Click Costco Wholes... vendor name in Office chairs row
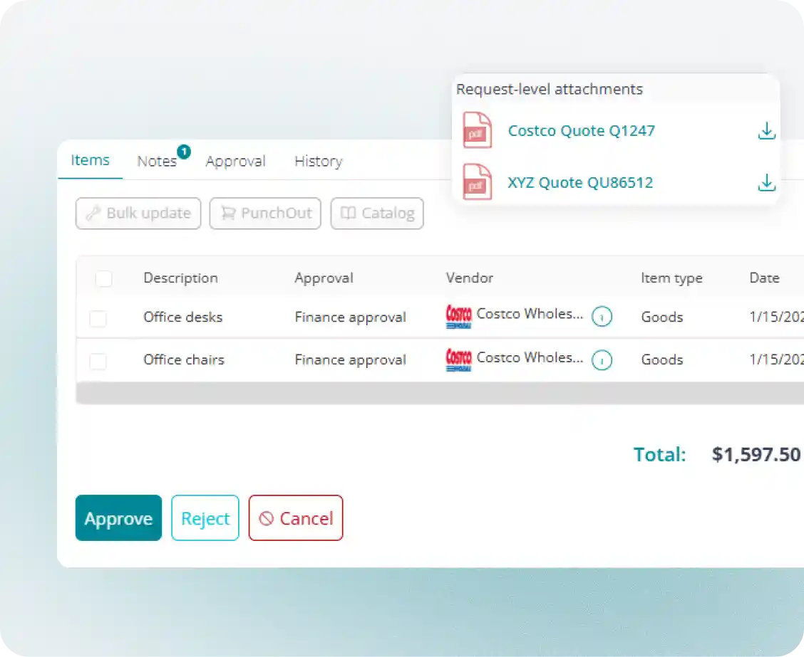The image size is (804, 657). tap(530, 357)
